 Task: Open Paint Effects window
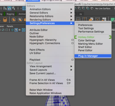[50, 50]
